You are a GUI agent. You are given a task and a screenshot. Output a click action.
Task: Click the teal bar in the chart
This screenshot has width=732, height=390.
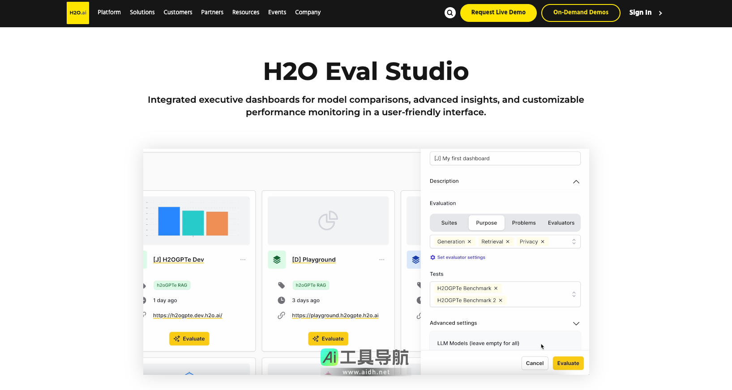coord(193,223)
